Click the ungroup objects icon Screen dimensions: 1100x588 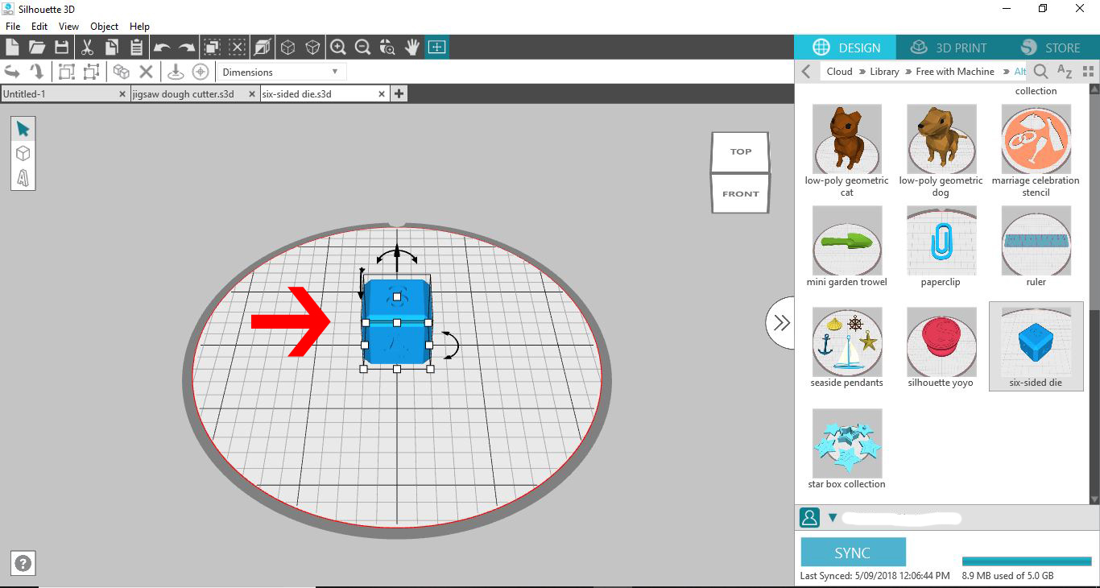point(91,72)
